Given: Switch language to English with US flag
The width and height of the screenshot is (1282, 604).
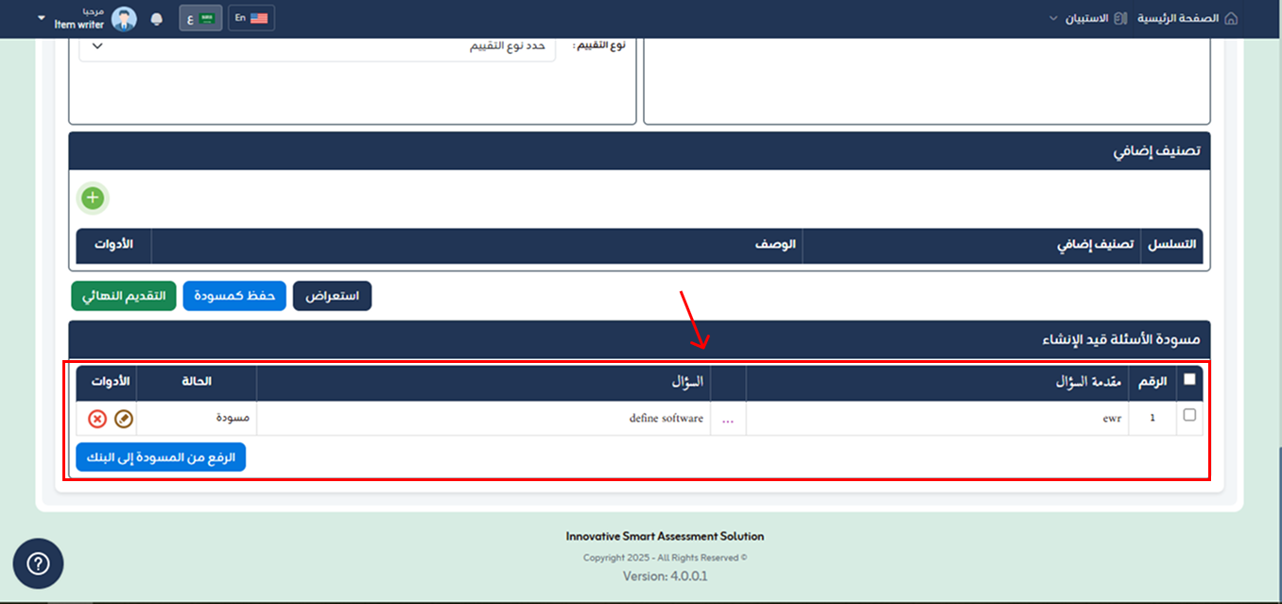Looking at the screenshot, I should [x=251, y=18].
